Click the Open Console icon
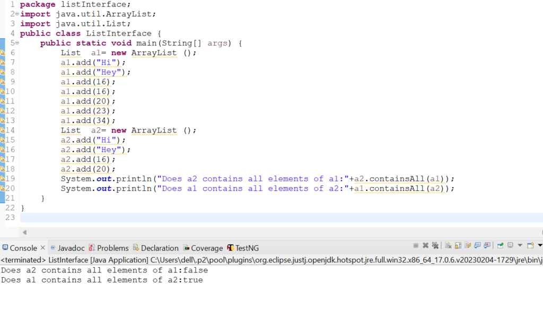Viewport: 543px width, 319px height. click(x=530, y=245)
